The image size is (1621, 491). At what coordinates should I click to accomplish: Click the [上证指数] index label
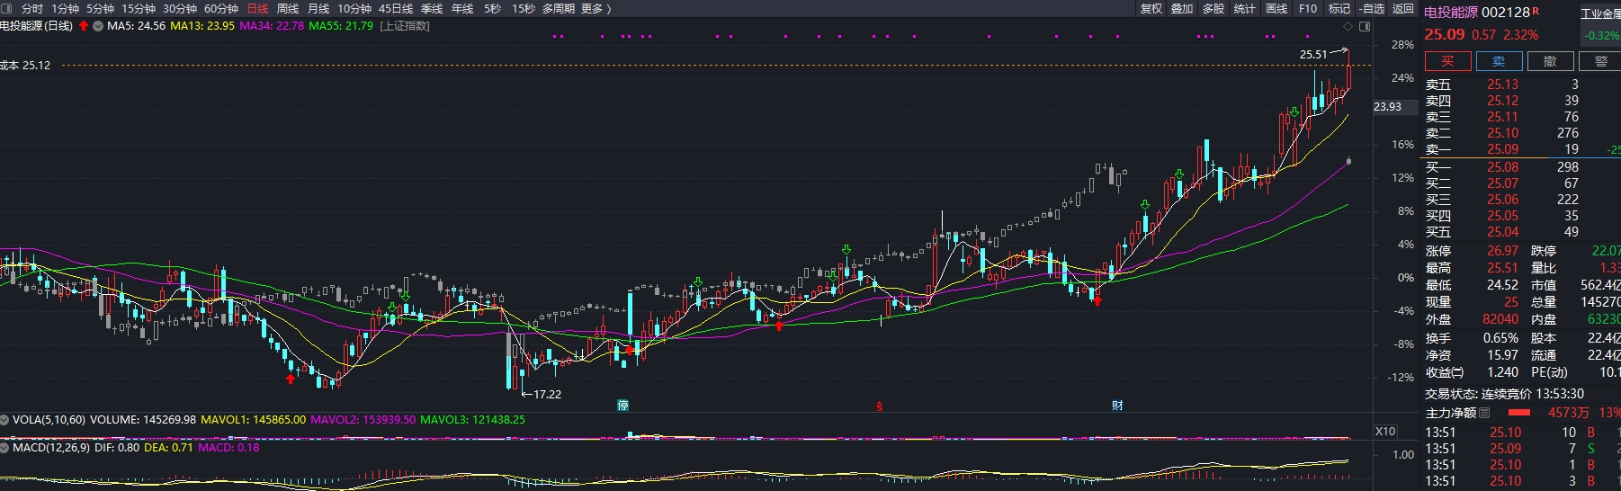click(405, 26)
